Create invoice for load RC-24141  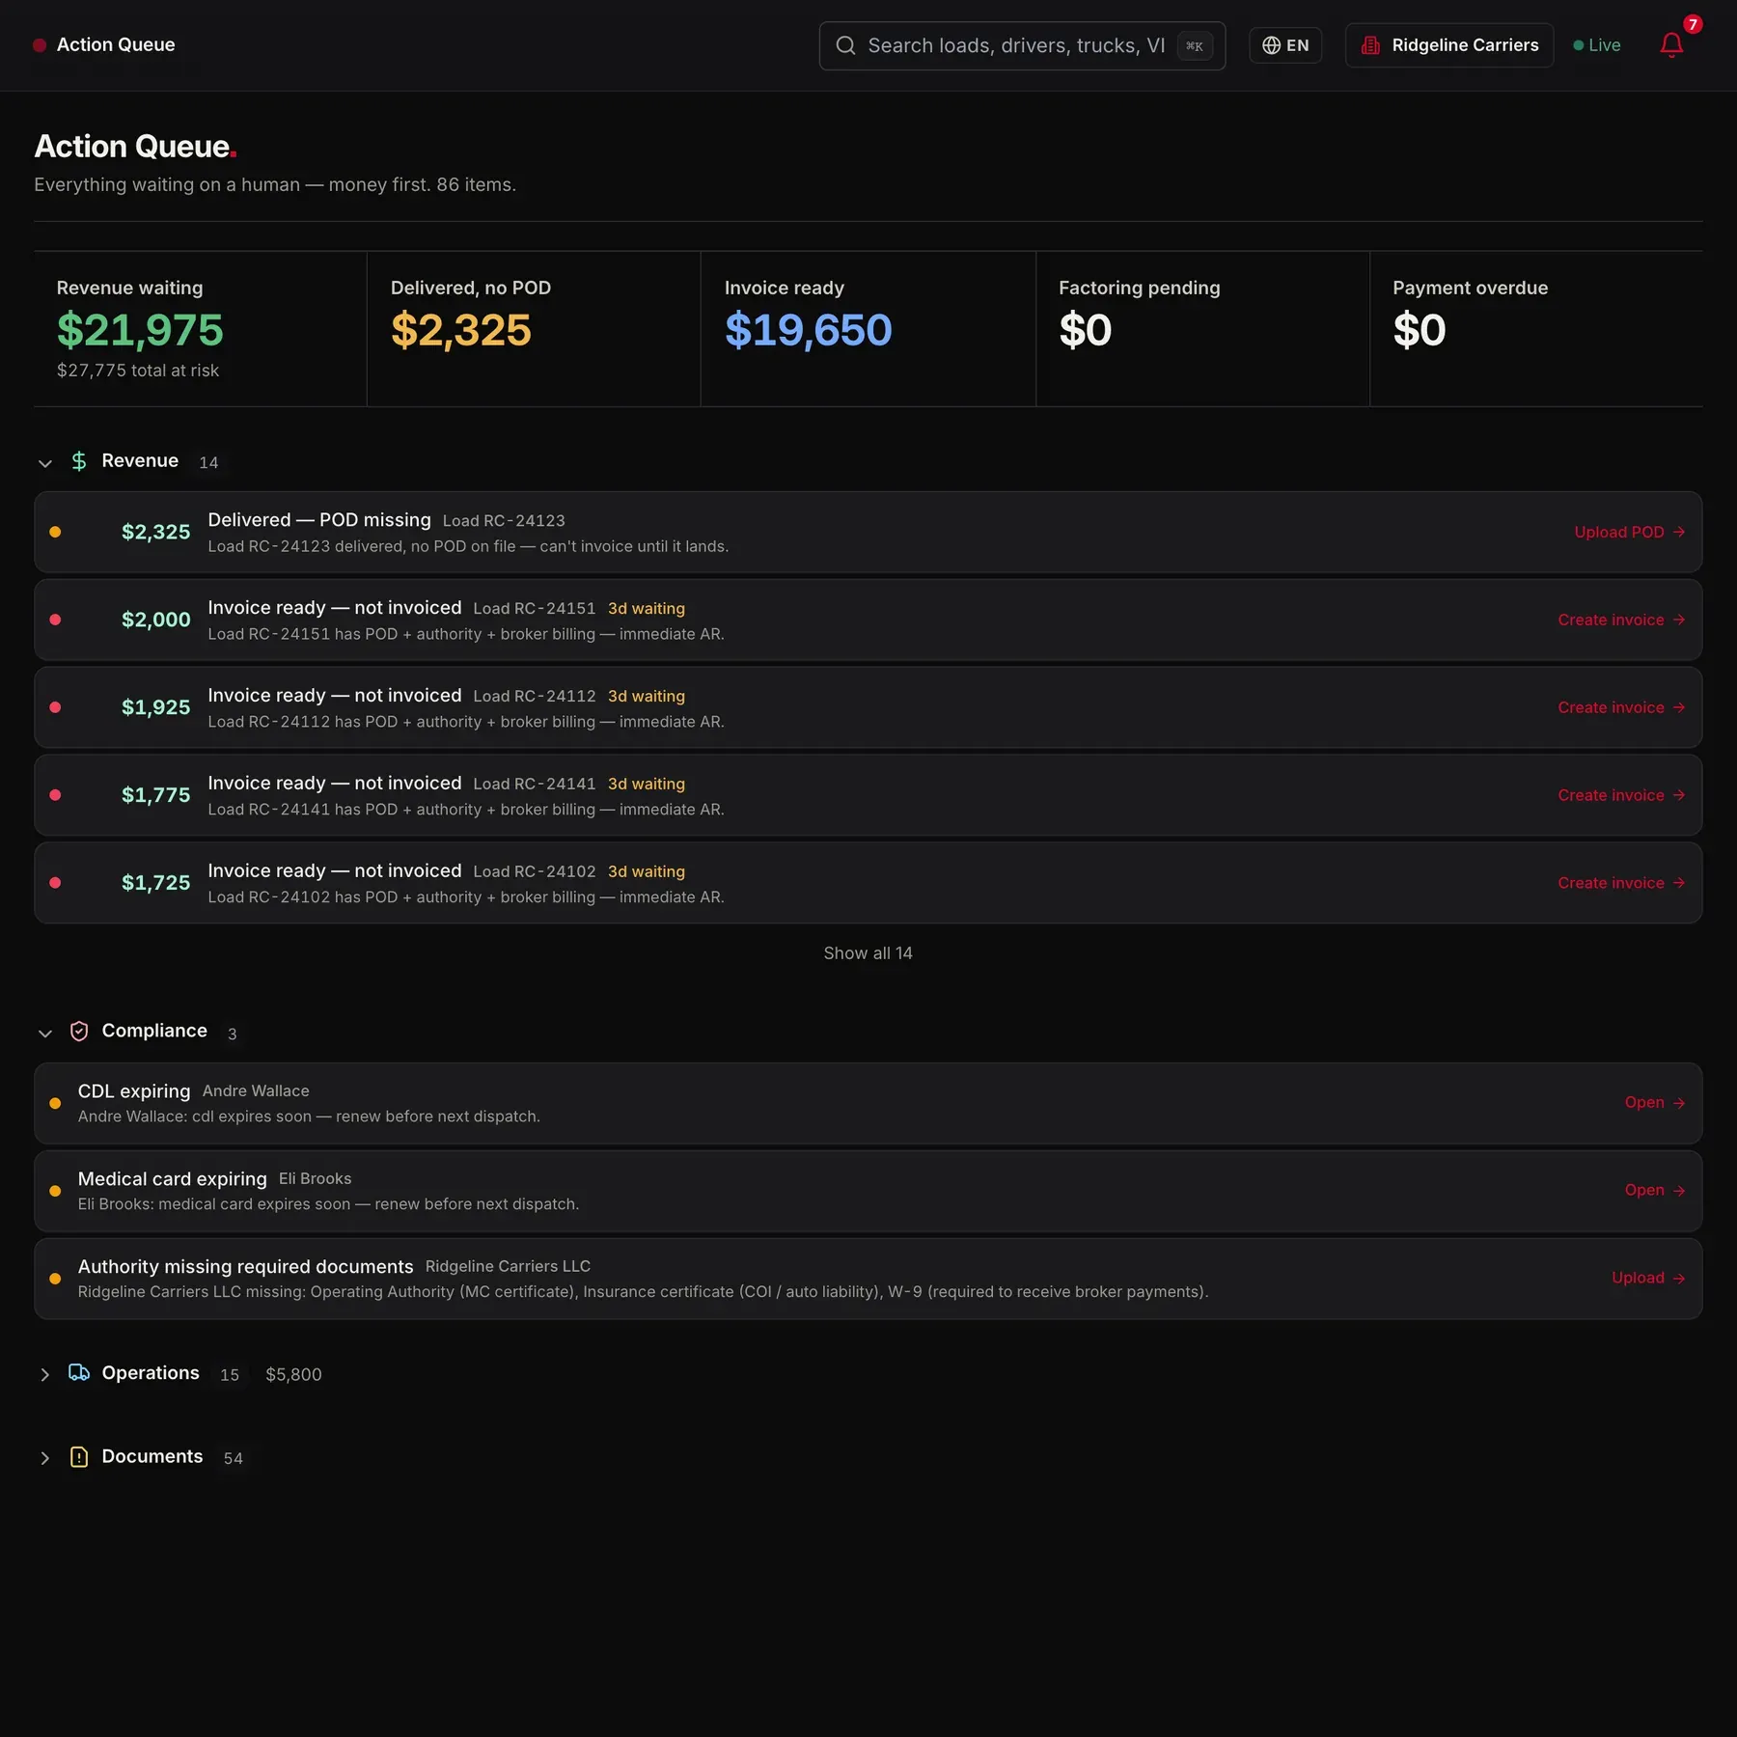click(x=1621, y=795)
